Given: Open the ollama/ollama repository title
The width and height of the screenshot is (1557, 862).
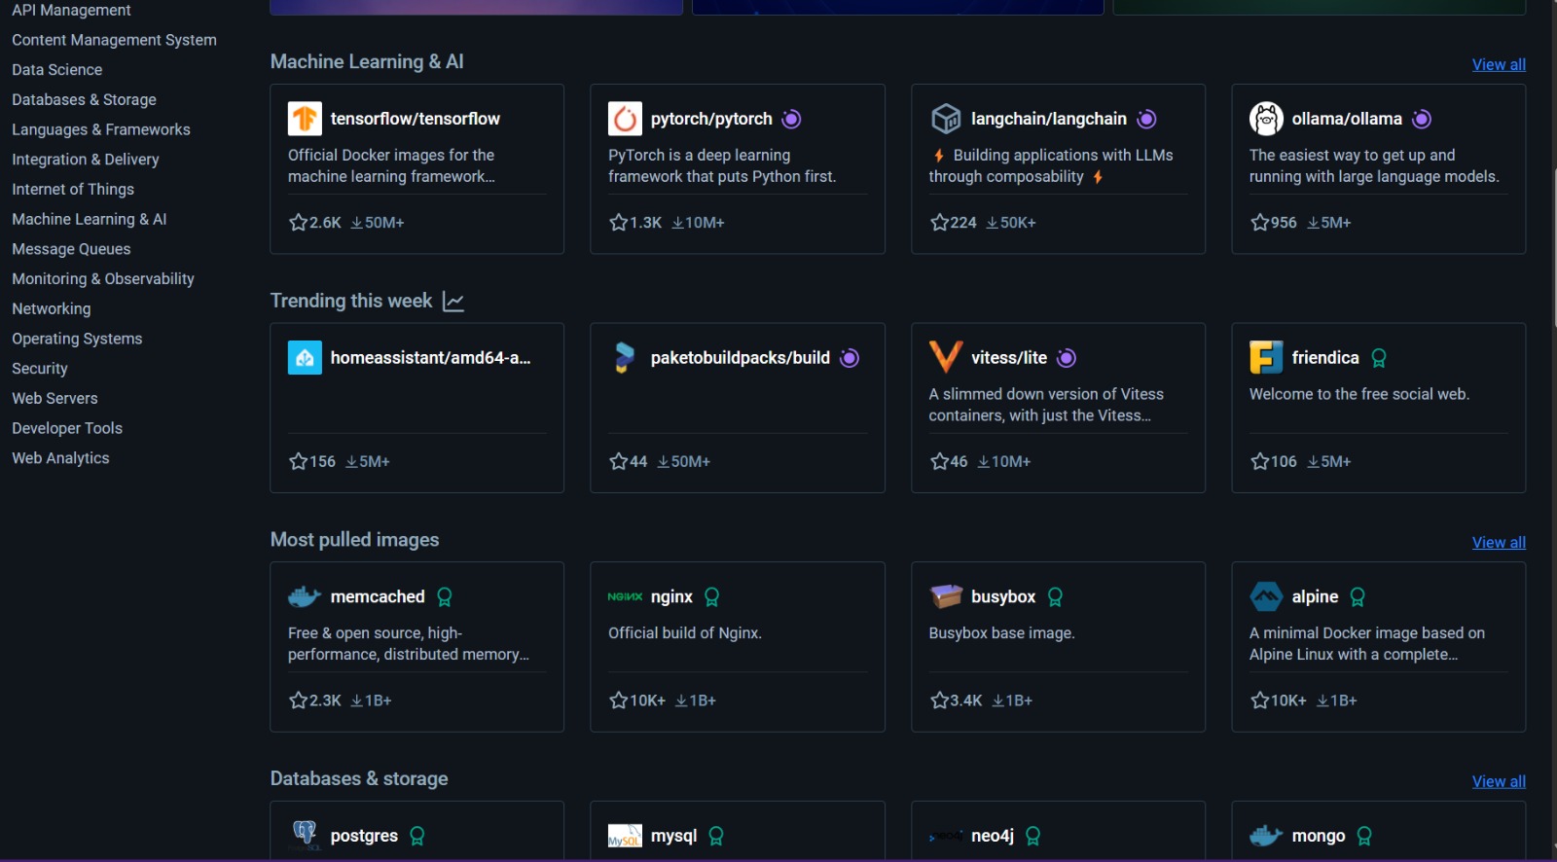Looking at the screenshot, I should tap(1347, 119).
